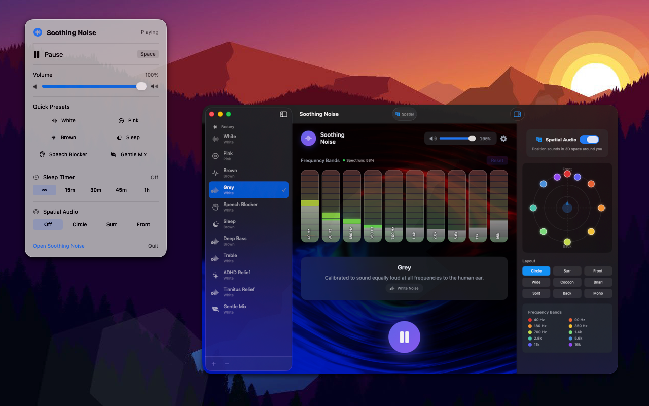The image size is (649, 406).
Task: Click the light blue 5.6k spatial node
Action: click(x=544, y=184)
